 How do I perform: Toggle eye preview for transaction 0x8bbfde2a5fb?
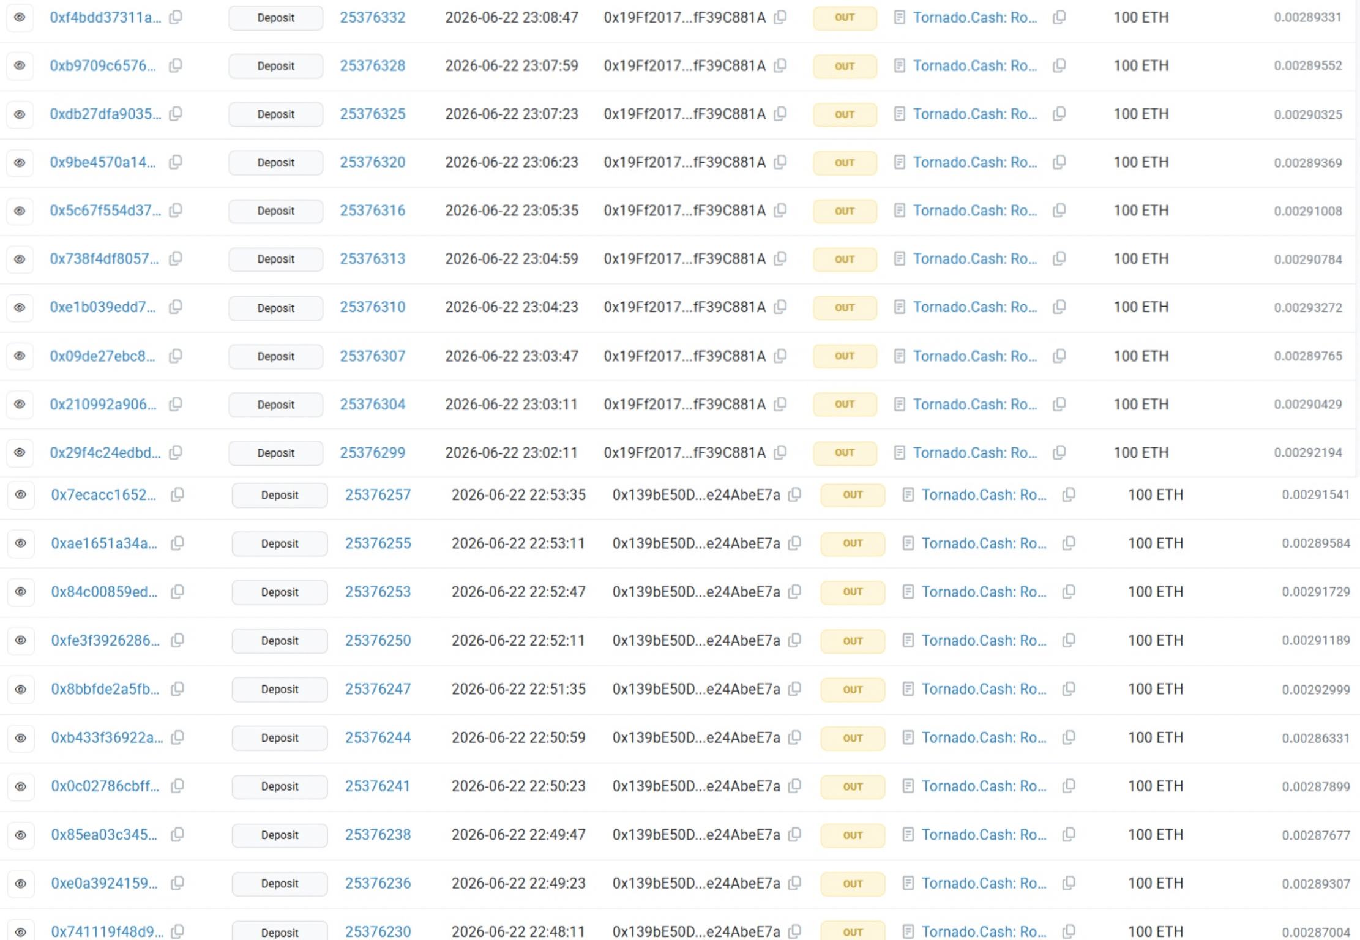pos(20,689)
